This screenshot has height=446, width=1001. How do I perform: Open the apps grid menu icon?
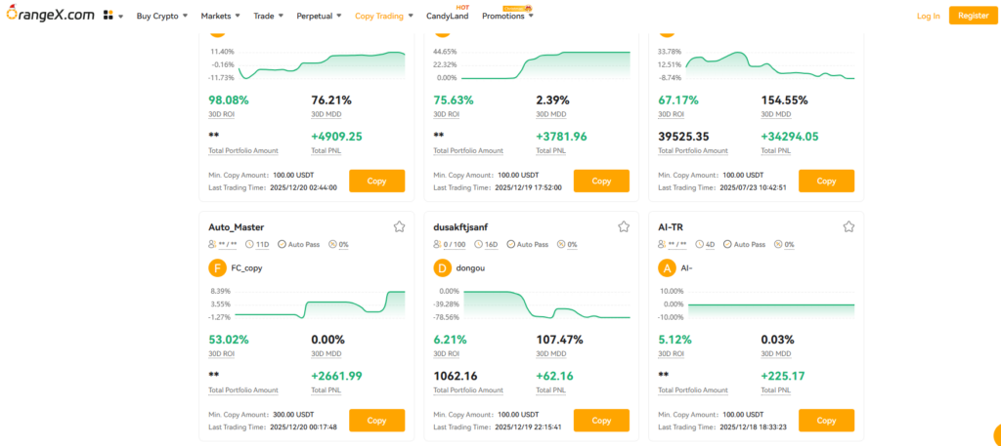tap(108, 16)
